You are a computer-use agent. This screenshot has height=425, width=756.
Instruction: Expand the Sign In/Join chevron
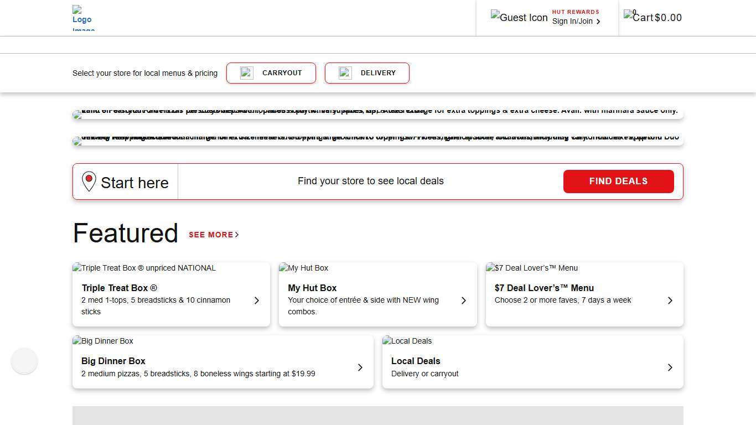point(598,21)
